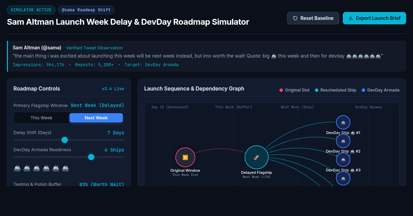413x216 pixels.
Task: Click the Target: DevDay Armada text
Action: point(151,65)
